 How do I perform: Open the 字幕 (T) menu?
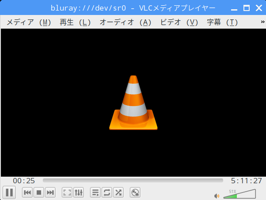222,22
